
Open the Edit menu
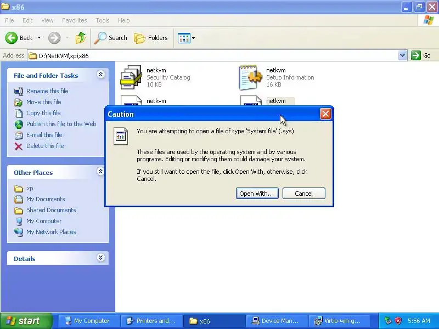click(x=27, y=20)
